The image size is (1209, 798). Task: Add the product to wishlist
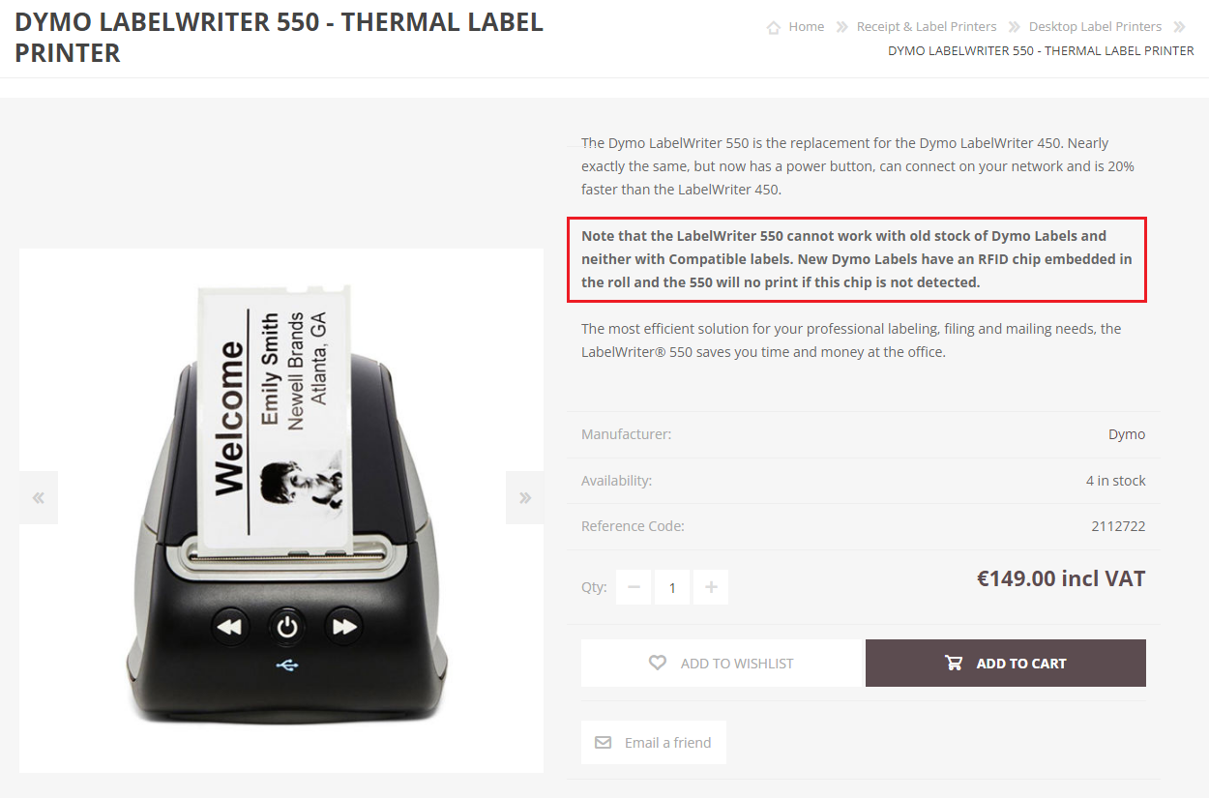(722, 663)
